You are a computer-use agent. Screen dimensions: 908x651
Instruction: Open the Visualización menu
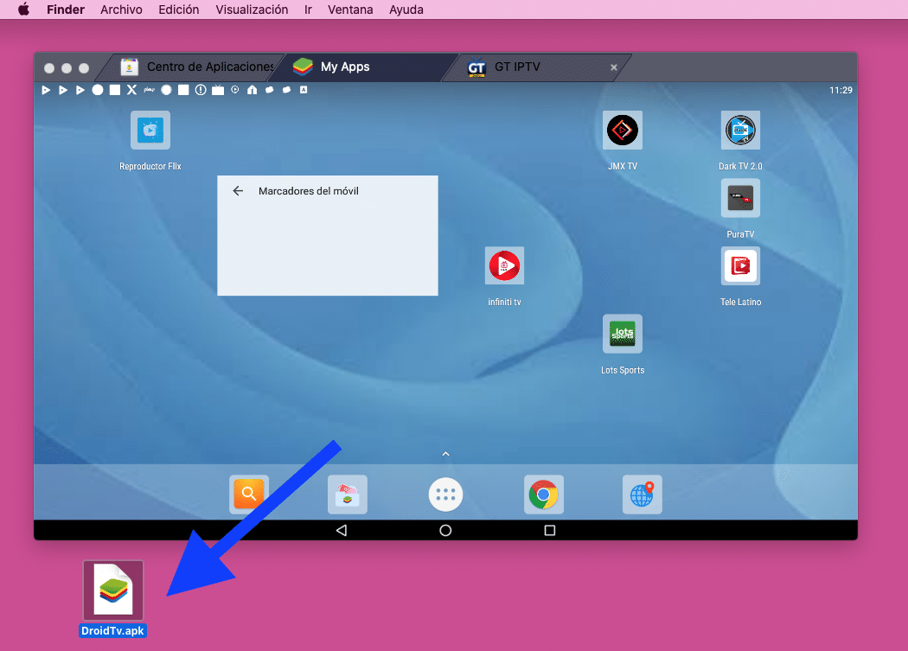(252, 10)
